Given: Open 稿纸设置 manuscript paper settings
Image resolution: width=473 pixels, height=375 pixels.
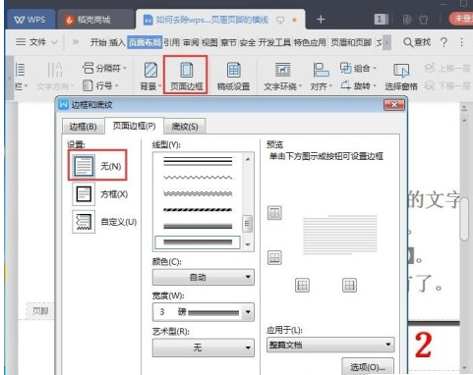Looking at the screenshot, I should [x=233, y=76].
